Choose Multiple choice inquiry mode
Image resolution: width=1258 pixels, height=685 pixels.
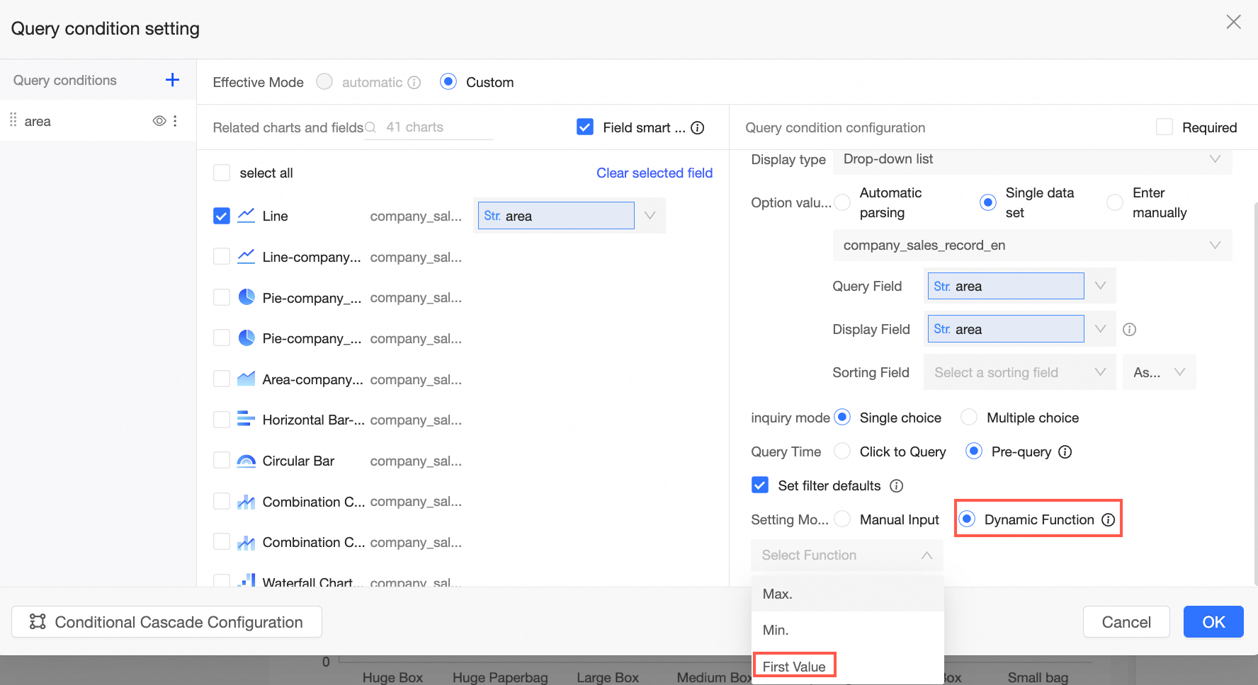(969, 418)
